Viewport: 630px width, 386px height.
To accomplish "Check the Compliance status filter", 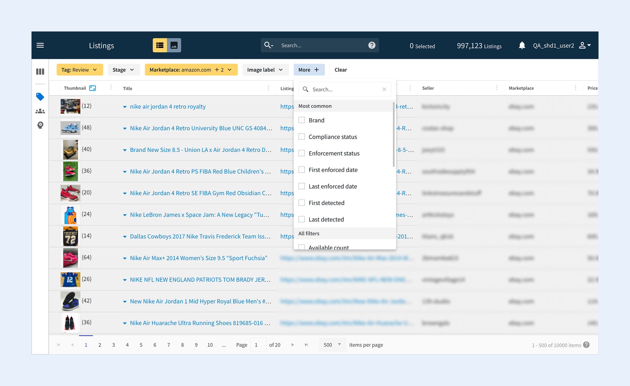I will click(302, 137).
